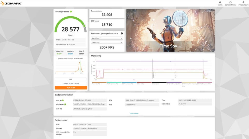Go to the Home page icon
249x139 pixels.
(x=220, y=2)
